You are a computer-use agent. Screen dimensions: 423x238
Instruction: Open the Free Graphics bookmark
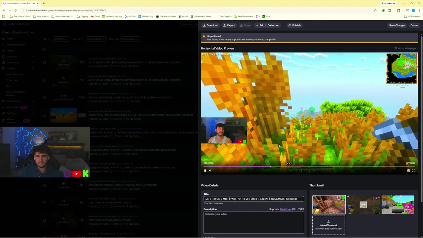(x=226, y=17)
